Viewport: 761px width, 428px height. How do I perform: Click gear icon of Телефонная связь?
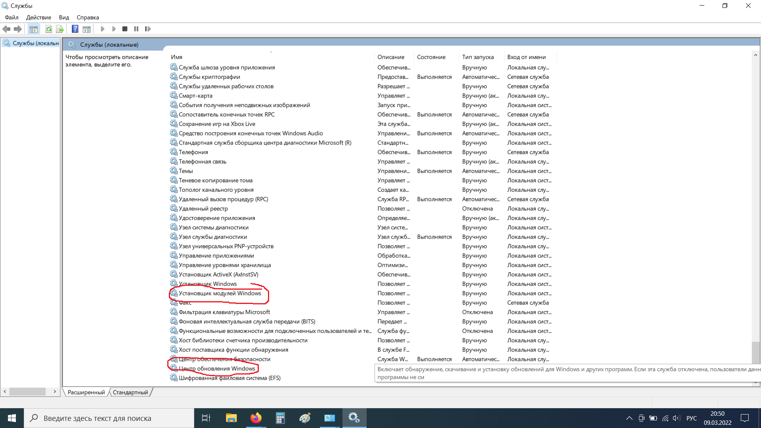(174, 161)
